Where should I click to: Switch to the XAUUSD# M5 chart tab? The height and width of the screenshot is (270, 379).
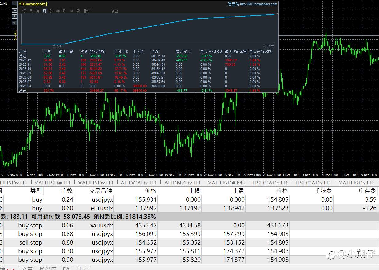tap(226, 183)
